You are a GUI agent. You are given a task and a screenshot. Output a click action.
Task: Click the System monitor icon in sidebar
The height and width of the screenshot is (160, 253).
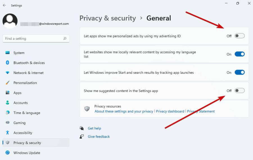tap(8, 53)
